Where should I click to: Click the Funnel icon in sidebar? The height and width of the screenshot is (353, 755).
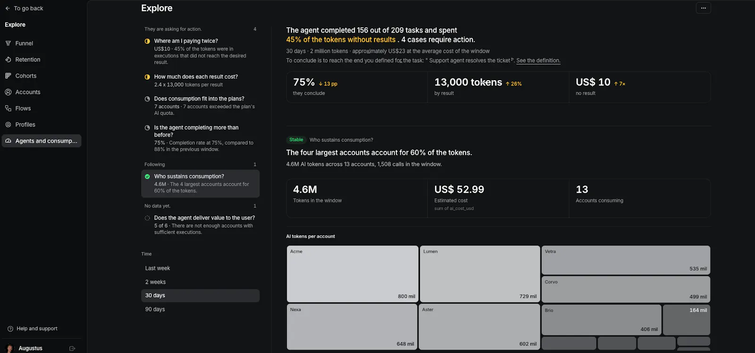point(8,43)
